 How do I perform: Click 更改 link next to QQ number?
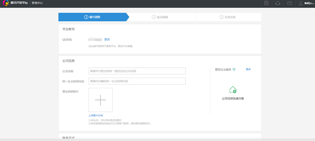[107, 39]
